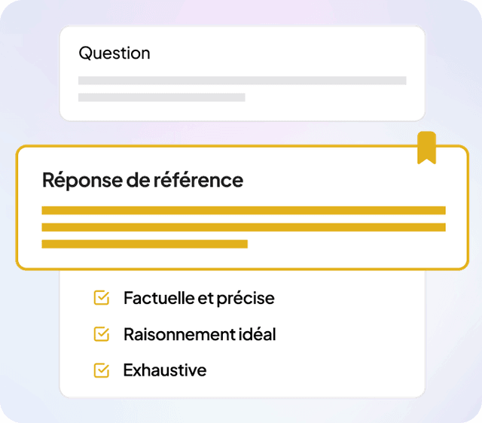
Task: Toggle the "Raisonnement idéal" checkbox
Action: [102, 334]
